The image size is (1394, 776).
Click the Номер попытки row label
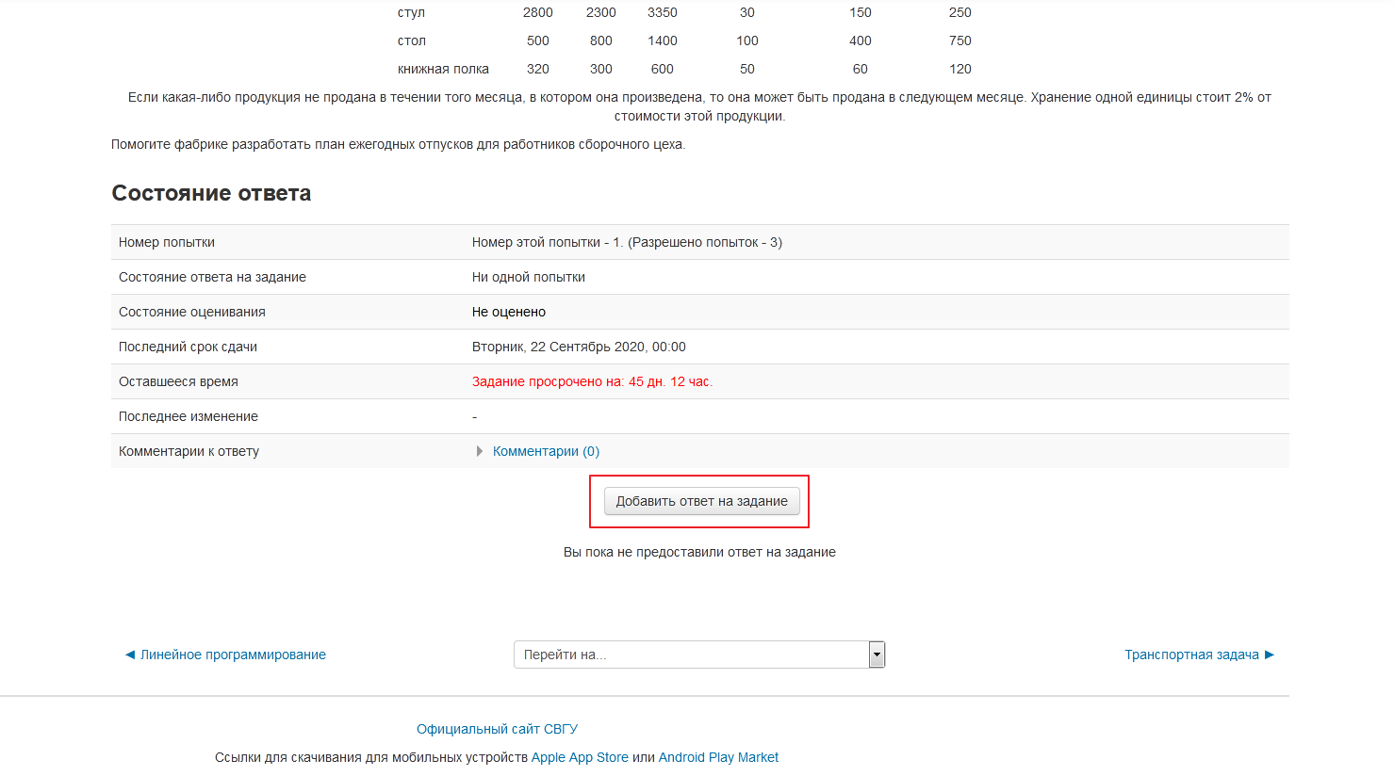tap(167, 242)
